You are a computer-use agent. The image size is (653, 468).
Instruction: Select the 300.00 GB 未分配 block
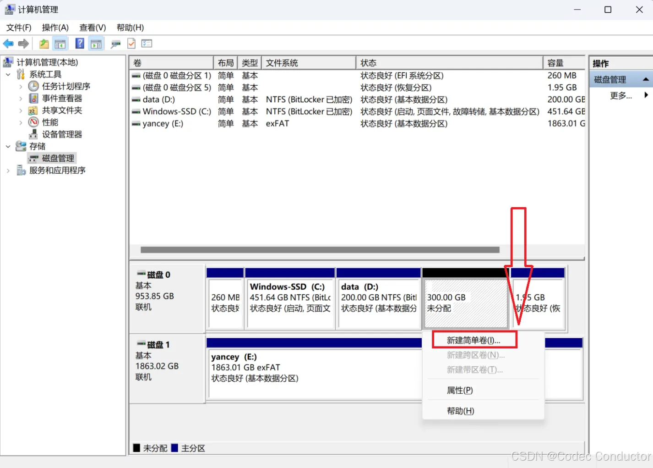465,298
